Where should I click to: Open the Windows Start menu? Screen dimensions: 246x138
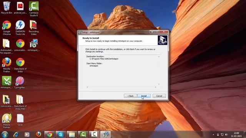[x=5, y=135]
